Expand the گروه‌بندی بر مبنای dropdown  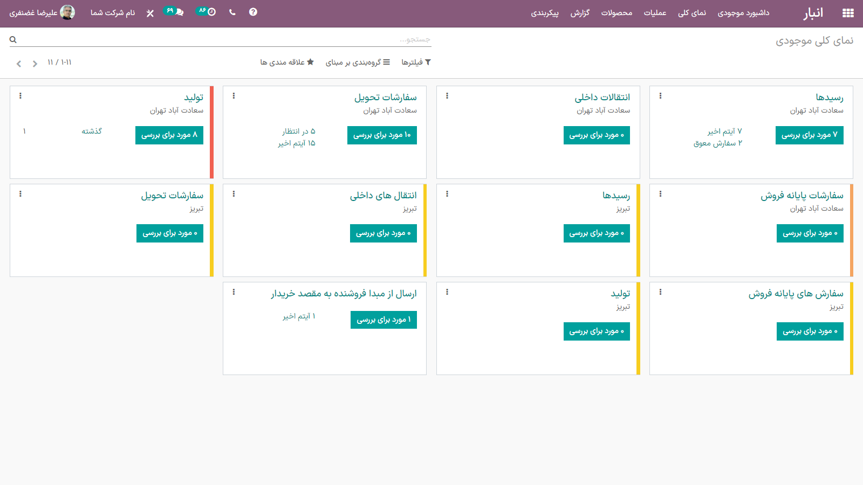tap(357, 63)
